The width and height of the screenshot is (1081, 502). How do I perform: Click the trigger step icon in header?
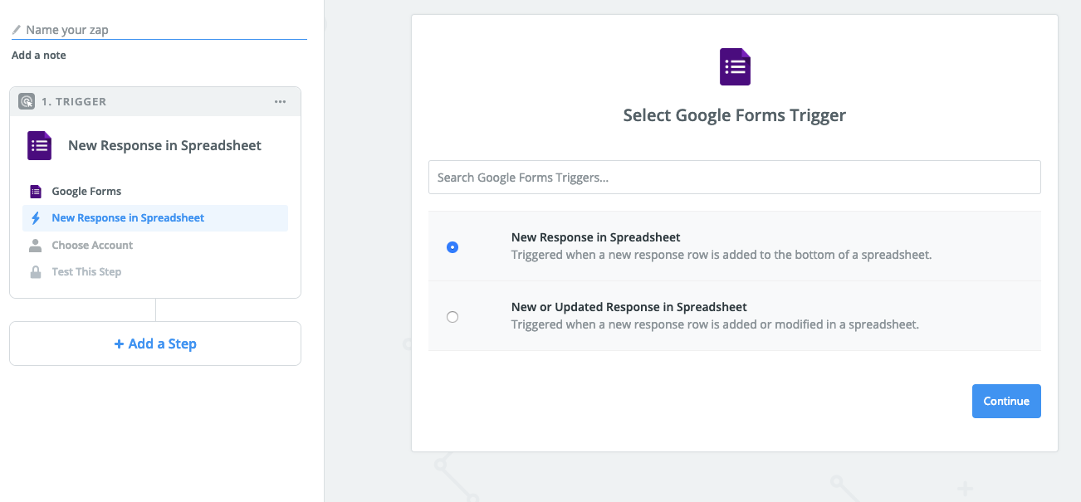tap(27, 101)
